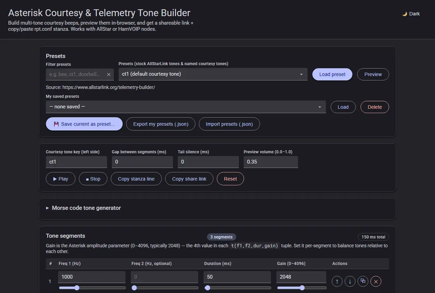Move segment 1 down with arrow icon

[x=350, y=281]
